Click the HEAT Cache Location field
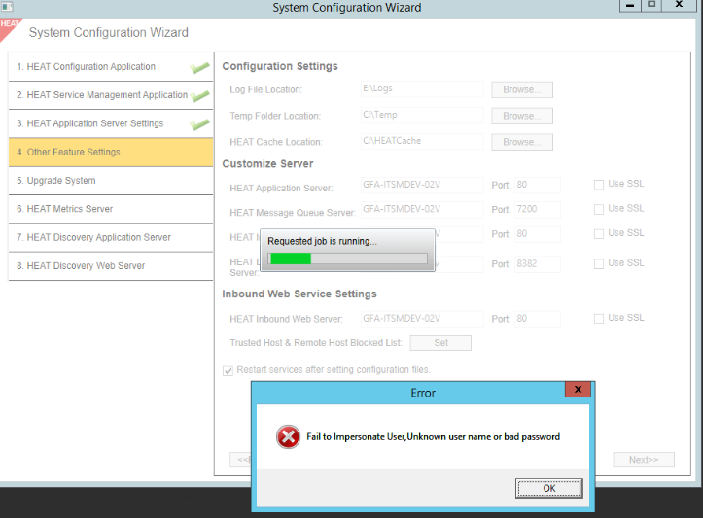This screenshot has width=703, height=518. click(x=421, y=142)
